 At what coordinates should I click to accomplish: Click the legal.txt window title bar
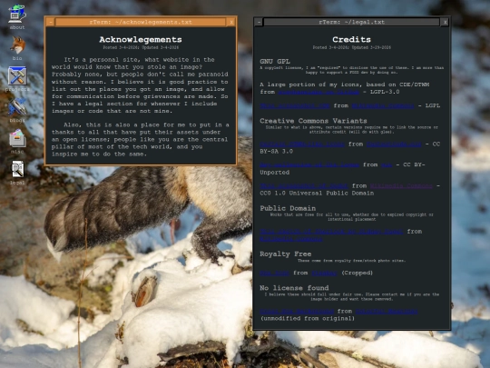tap(351, 22)
